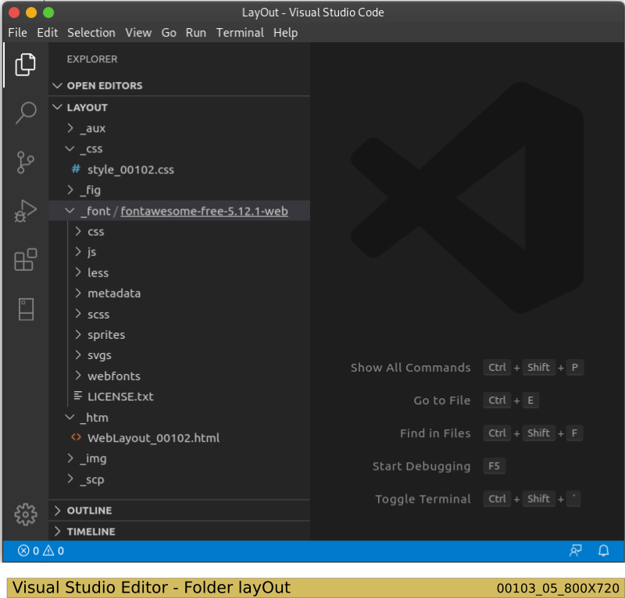
Task: Expand the js folder
Action: pos(78,252)
